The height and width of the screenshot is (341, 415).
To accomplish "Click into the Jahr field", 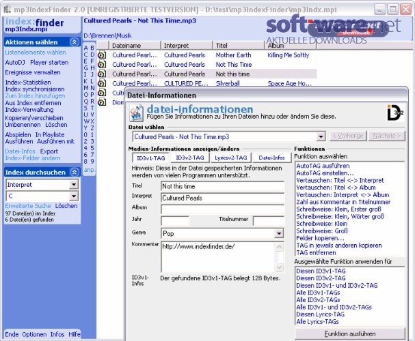I will (x=175, y=221).
